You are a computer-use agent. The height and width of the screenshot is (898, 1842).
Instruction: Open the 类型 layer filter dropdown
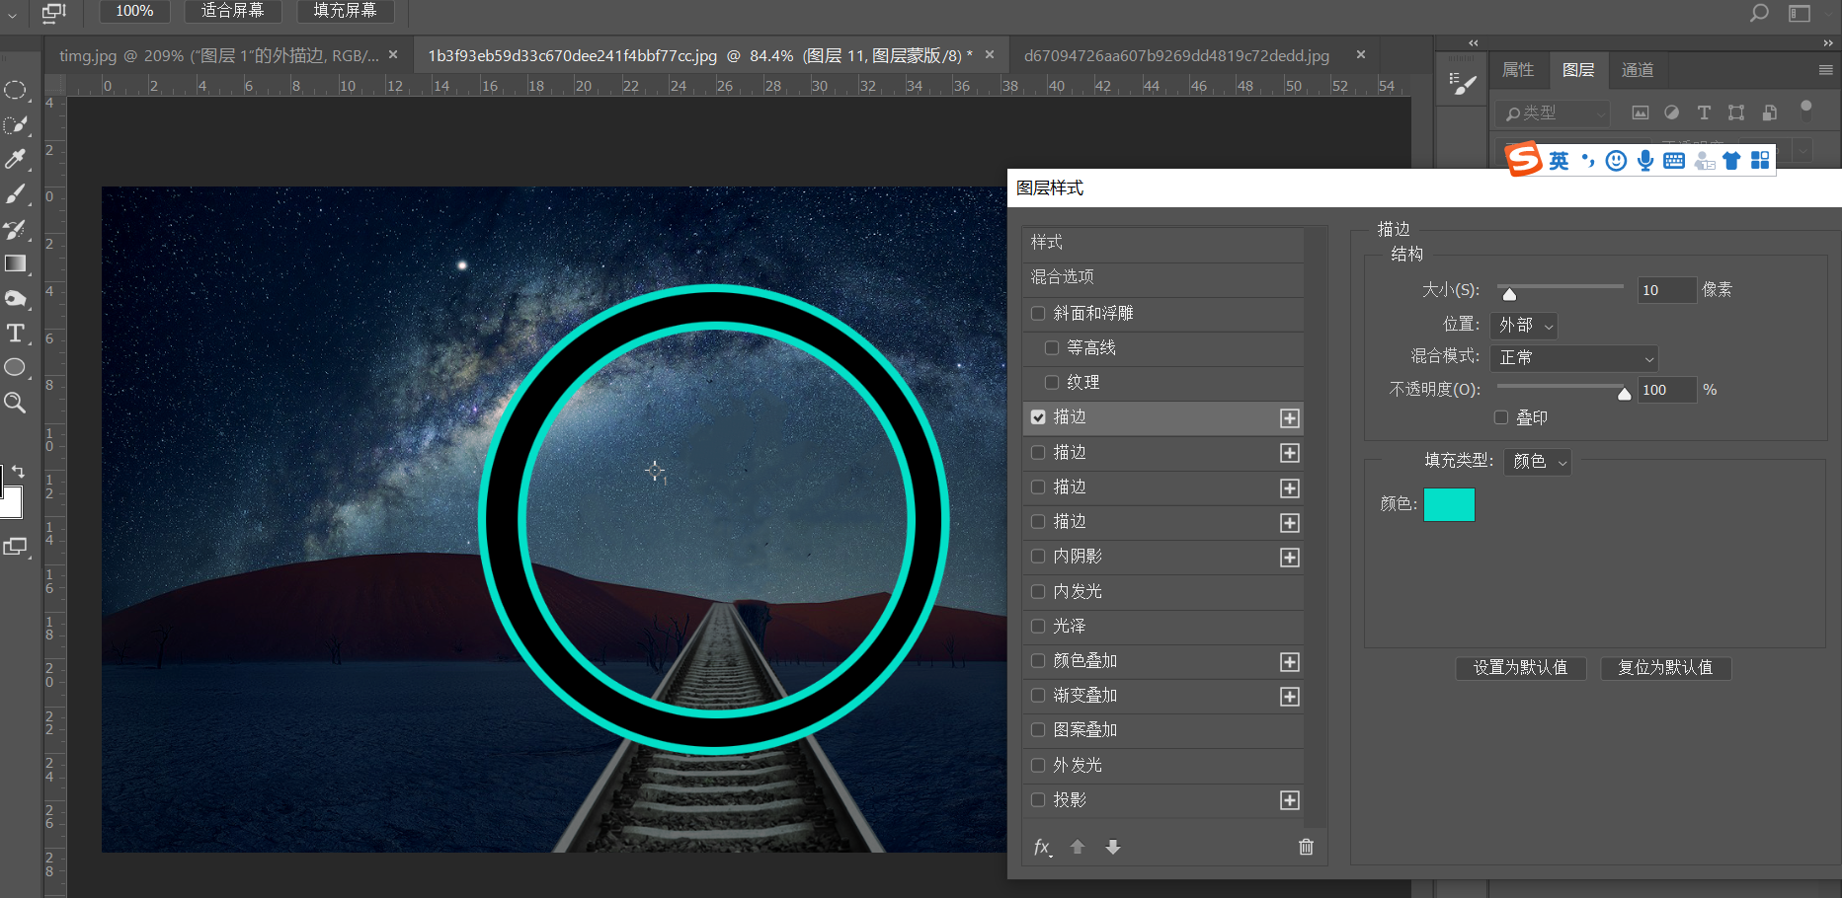1553,113
